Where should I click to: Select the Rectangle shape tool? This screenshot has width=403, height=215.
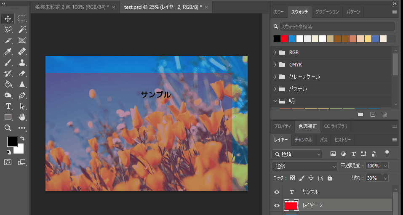click(8, 117)
